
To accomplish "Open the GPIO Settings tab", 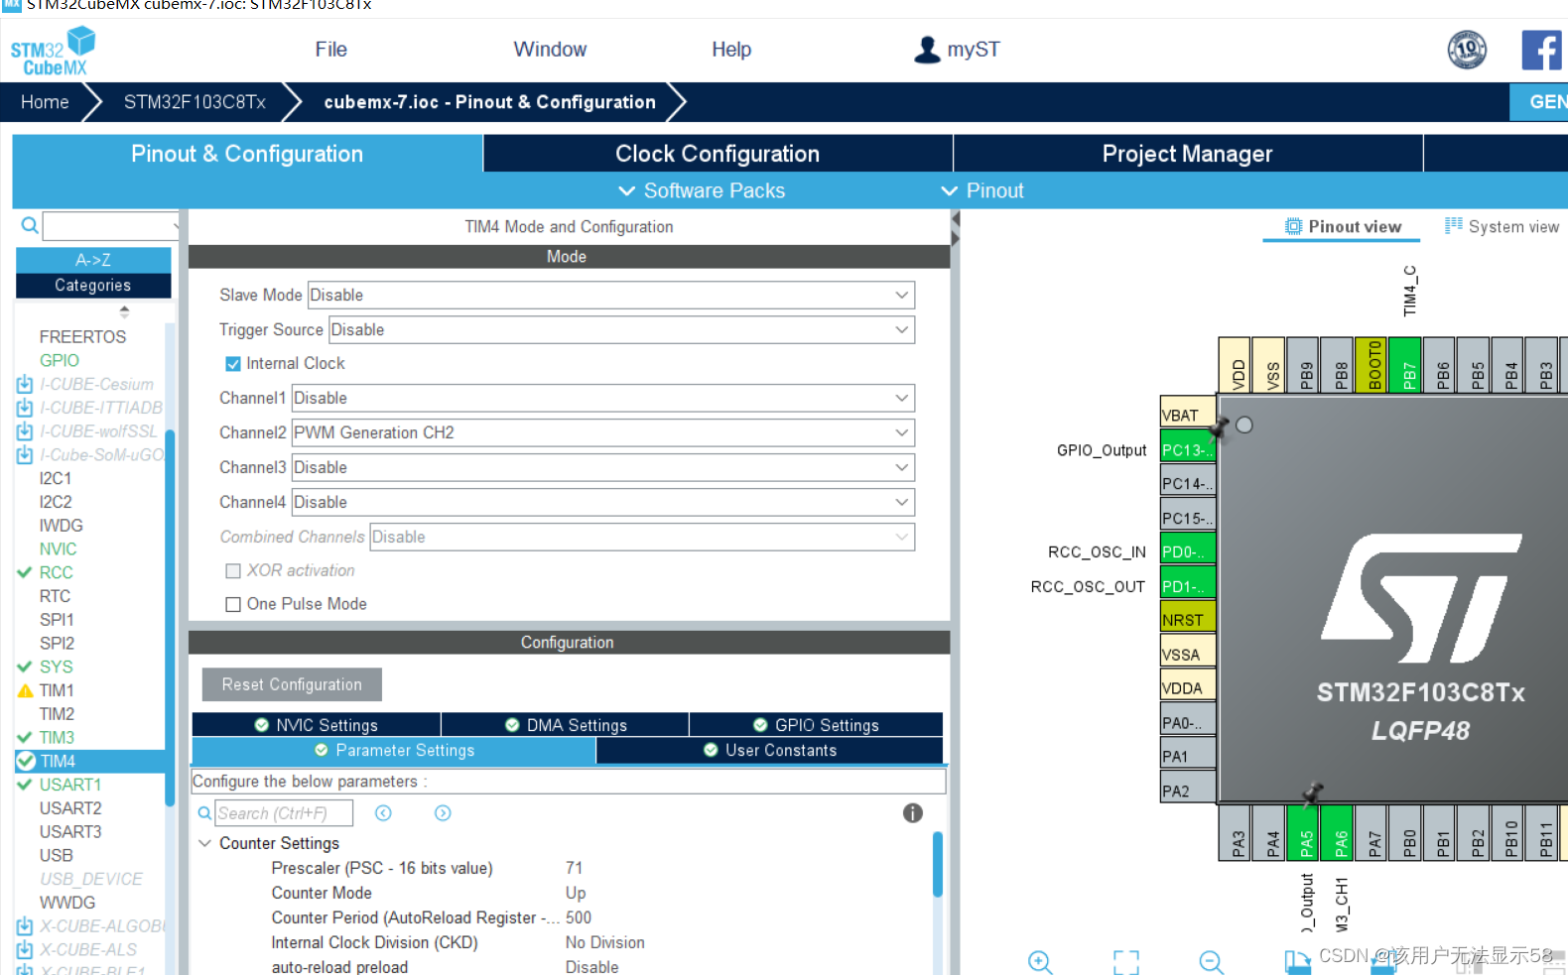I will (816, 725).
